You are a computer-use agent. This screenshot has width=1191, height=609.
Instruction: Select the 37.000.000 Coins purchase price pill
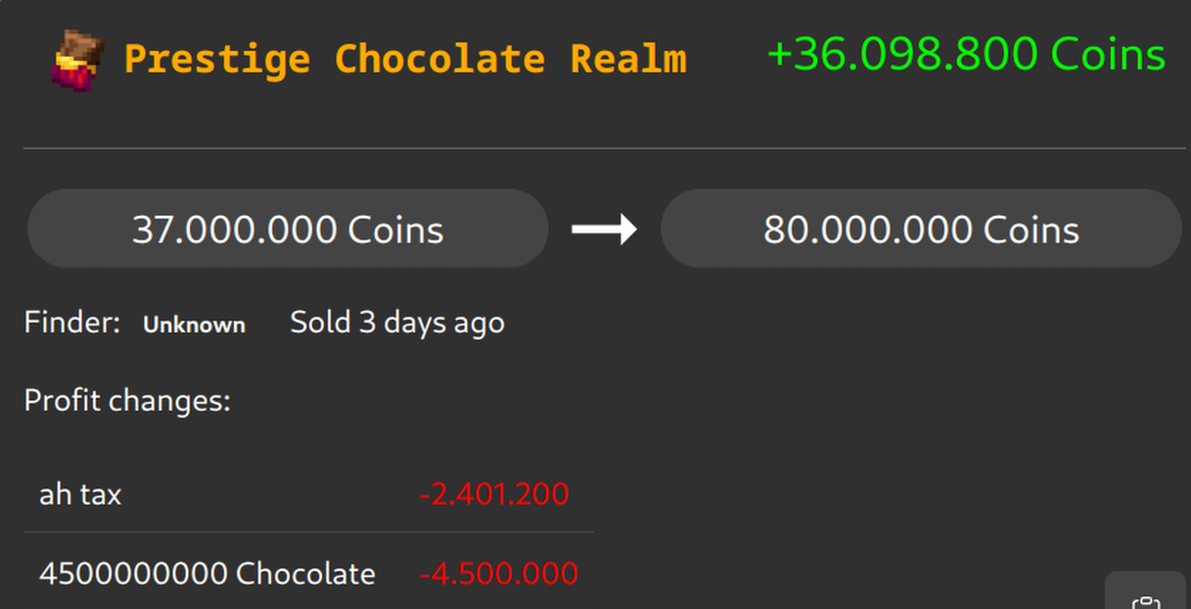288,230
